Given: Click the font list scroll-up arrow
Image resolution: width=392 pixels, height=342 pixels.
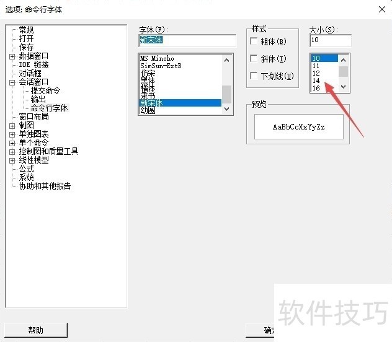Looking at the screenshot, I should [227, 60].
